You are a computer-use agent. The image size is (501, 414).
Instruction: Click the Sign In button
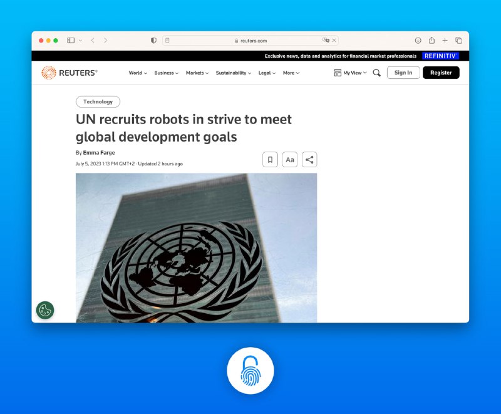point(403,73)
